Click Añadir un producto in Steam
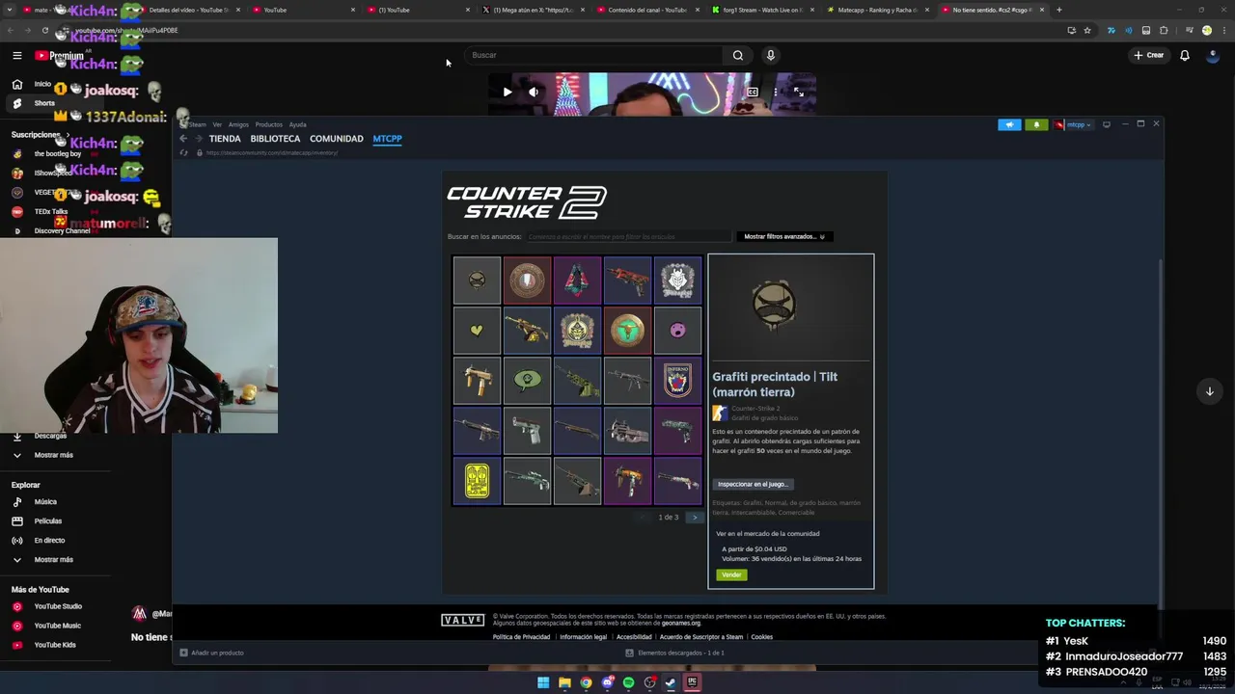The height and width of the screenshot is (694, 1235). (x=211, y=653)
